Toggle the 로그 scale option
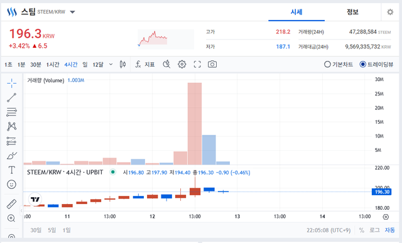This screenshot has width=402, height=243. (374, 230)
